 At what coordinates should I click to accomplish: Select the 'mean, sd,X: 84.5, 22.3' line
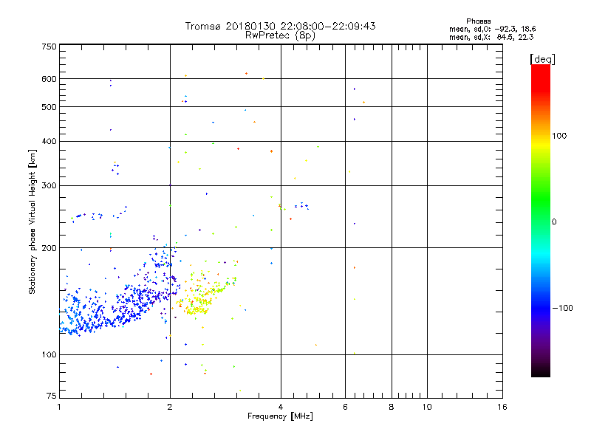click(x=491, y=37)
